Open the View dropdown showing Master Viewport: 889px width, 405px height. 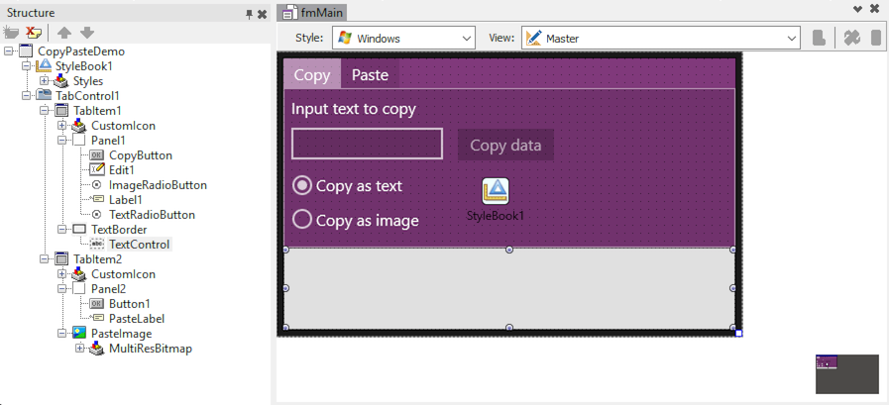660,38
